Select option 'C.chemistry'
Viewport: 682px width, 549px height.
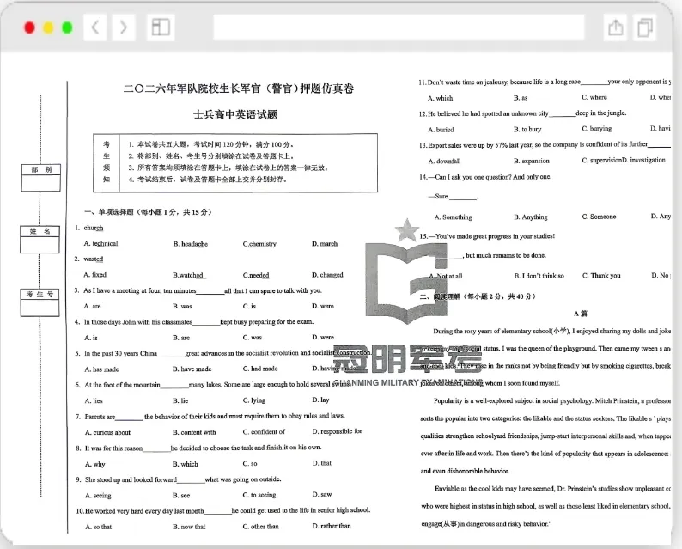259,244
